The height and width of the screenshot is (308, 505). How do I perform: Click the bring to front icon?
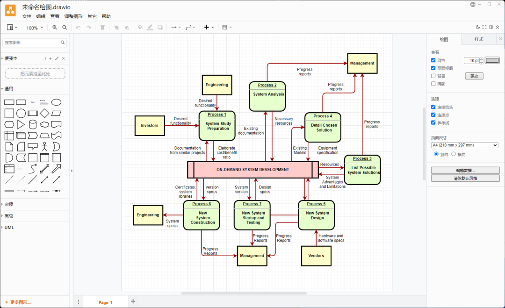click(x=116, y=28)
